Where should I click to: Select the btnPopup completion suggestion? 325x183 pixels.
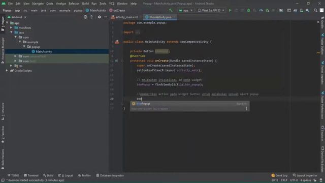[189, 104]
